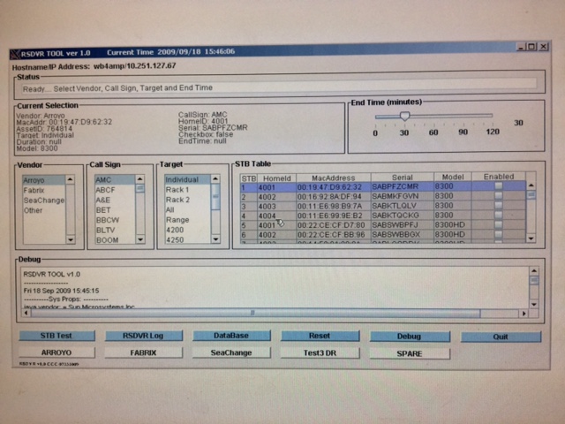The image size is (565, 424).
Task: Click the RSDVR title bar app icon
Action: point(15,55)
